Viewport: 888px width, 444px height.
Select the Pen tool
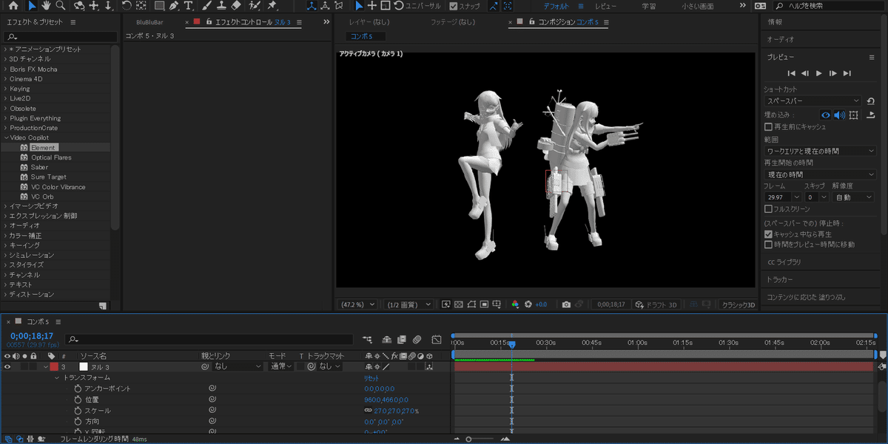click(x=174, y=6)
